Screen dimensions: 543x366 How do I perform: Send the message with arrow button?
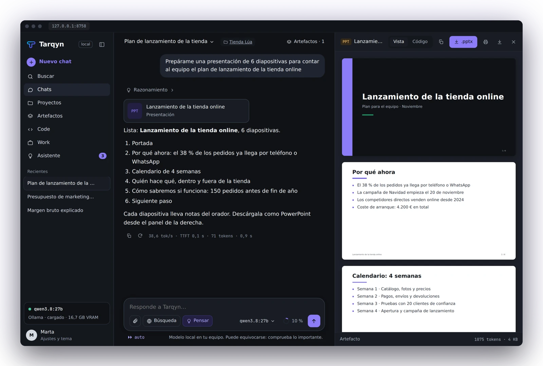click(314, 321)
